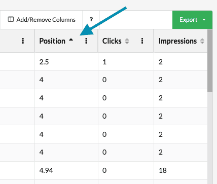The image size is (217, 184).
Task: Sort by the Clicks column header
Action: [x=112, y=41]
